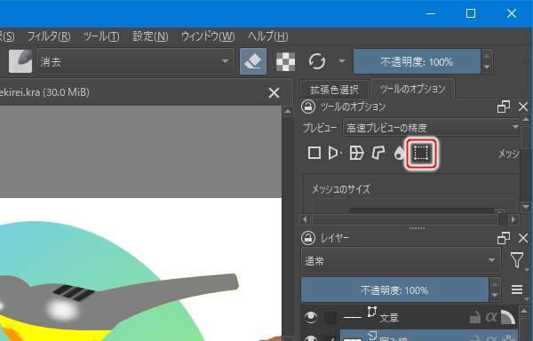Viewport: 533px width, 341px height.
Task: Click the layer 不透明度 100% slider
Action: (394, 290)
